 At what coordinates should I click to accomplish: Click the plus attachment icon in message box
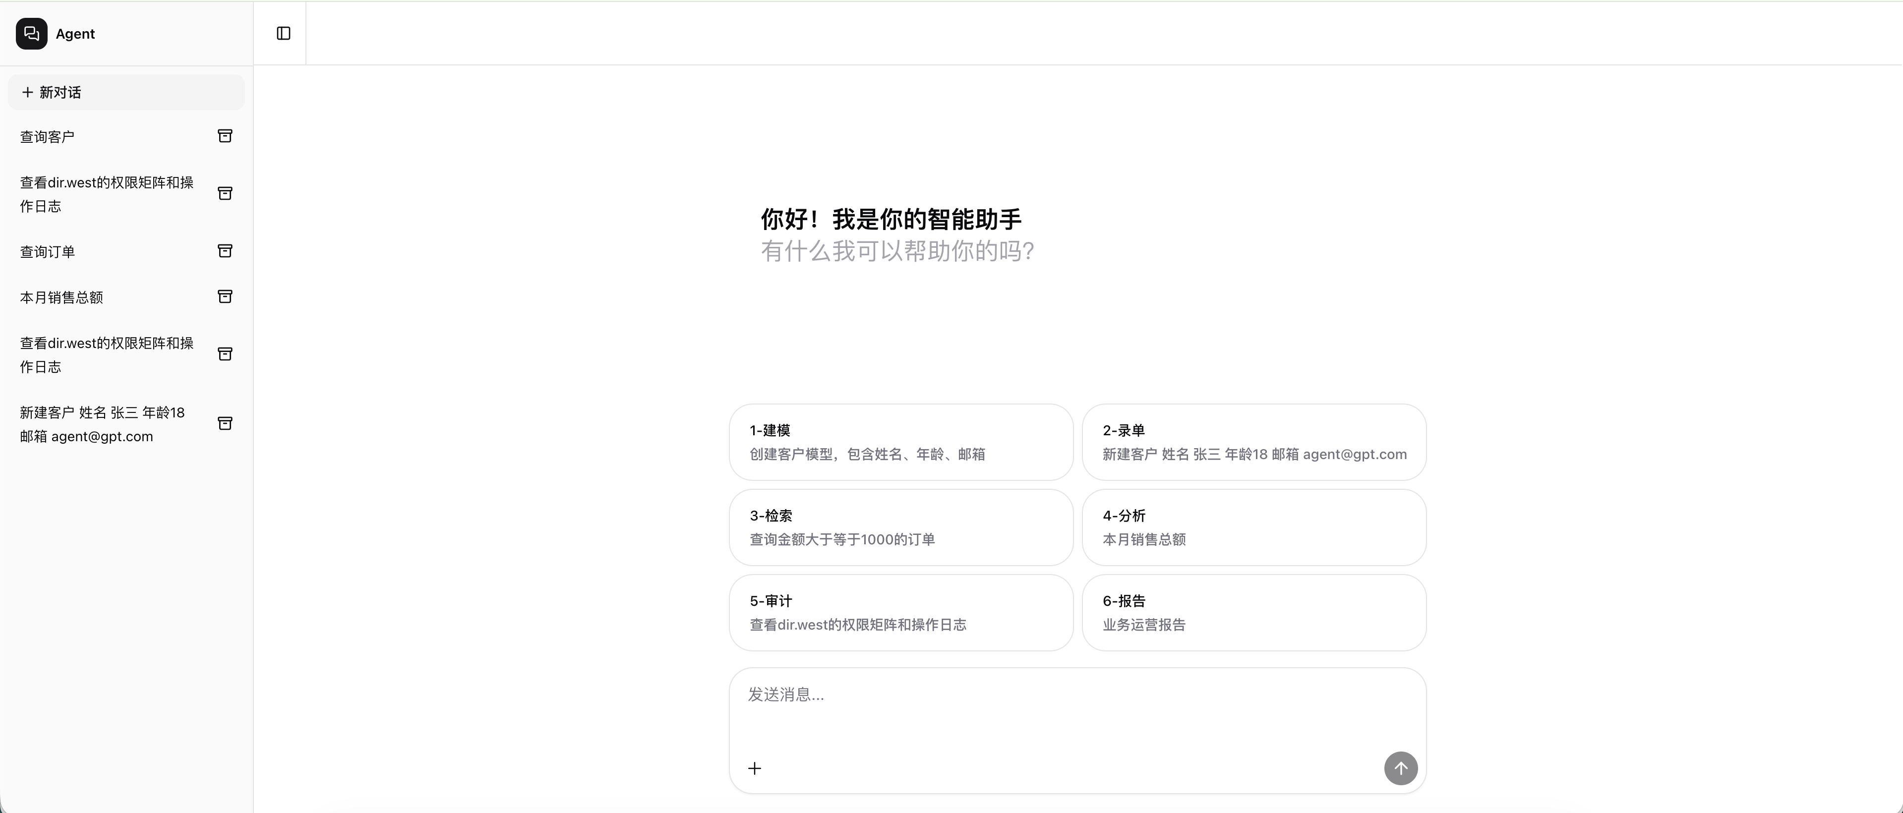coord(754,768)
